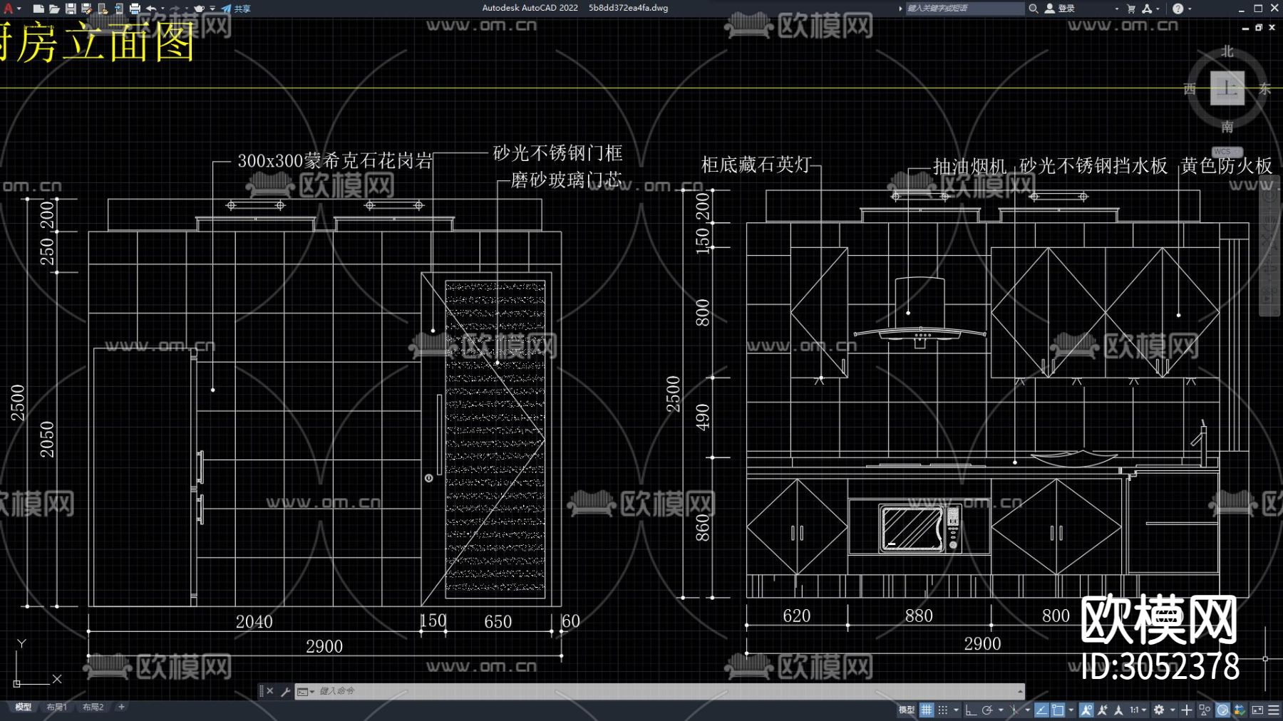
Task: Switch to the 布局2 layout tab
Action: coord(93,707)
